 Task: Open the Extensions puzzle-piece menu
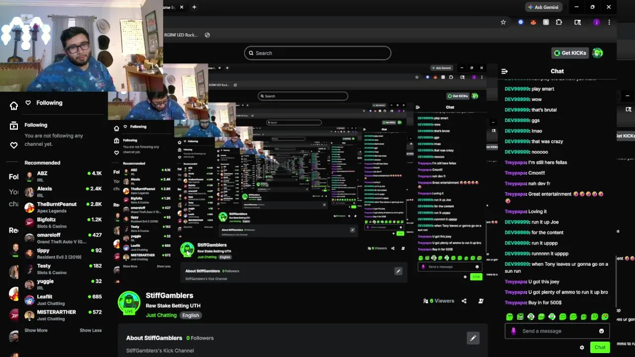point(559,22)
